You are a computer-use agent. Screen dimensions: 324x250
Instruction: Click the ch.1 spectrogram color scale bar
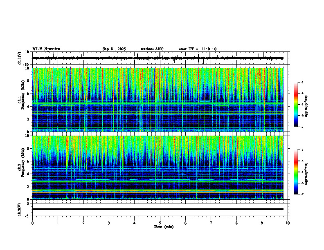coord(296,105)
